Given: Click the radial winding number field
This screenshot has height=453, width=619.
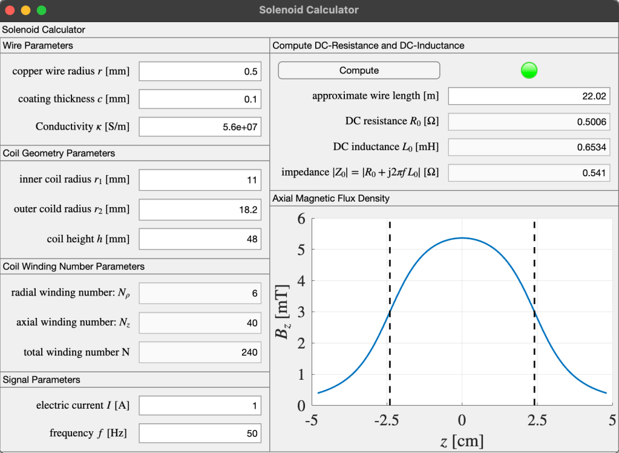Looking at the screenshot, I should coord(200,294).
